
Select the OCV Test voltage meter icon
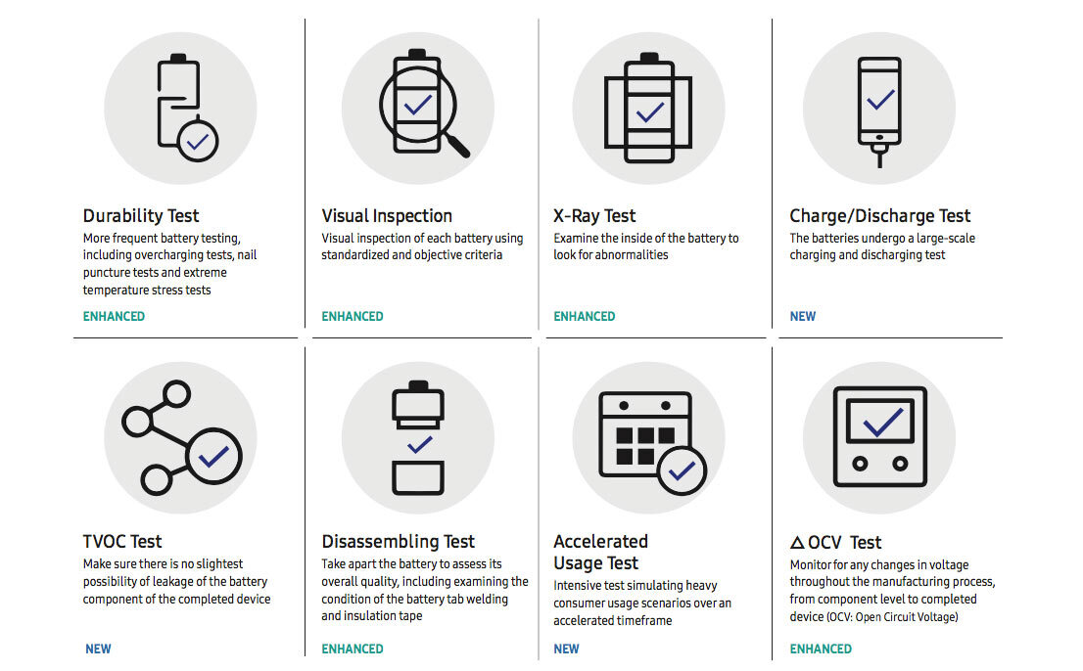pos(879,436)
